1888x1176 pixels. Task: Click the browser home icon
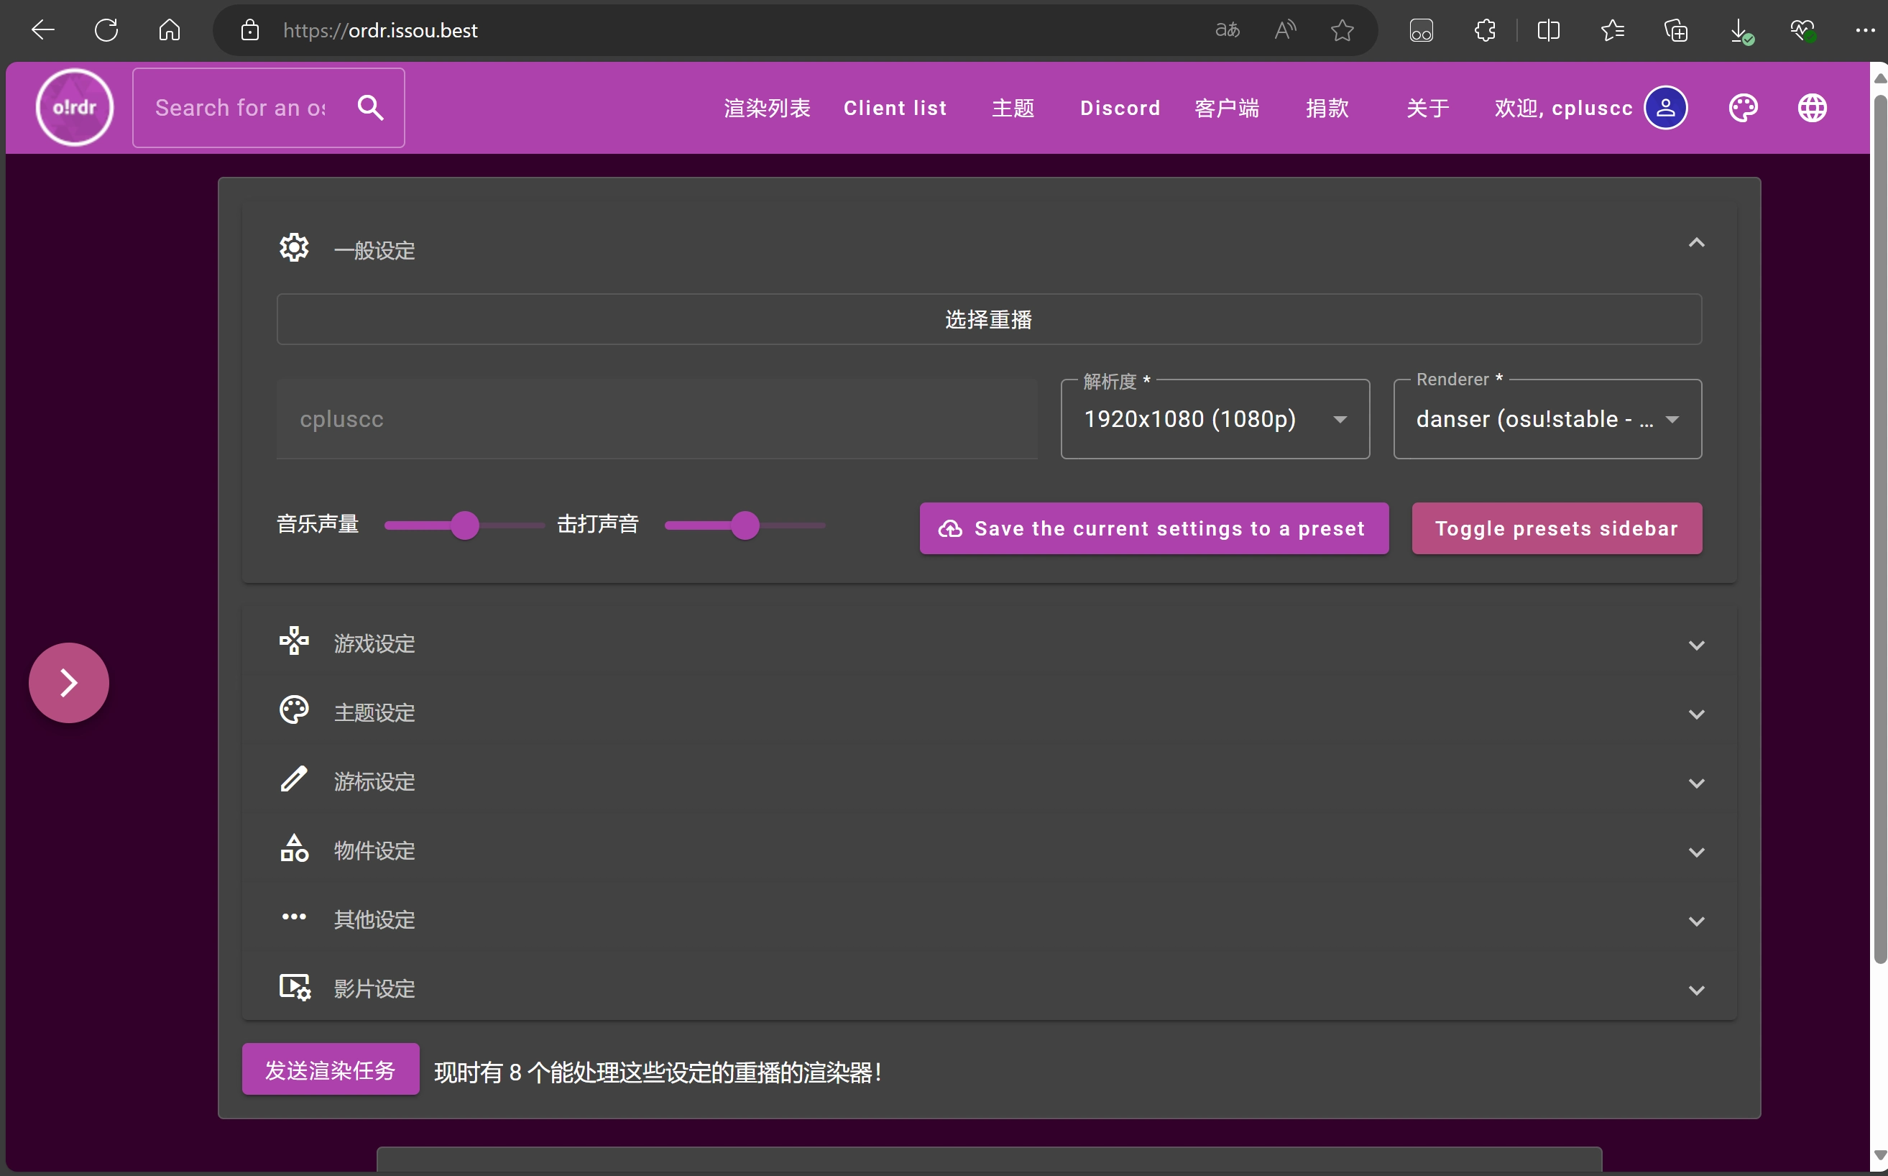(x=170, y=30)
